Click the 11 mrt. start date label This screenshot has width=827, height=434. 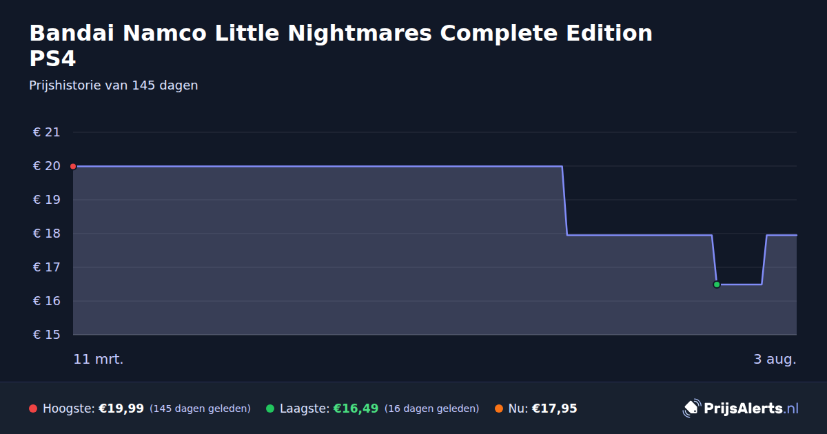[x=99, y=359]
